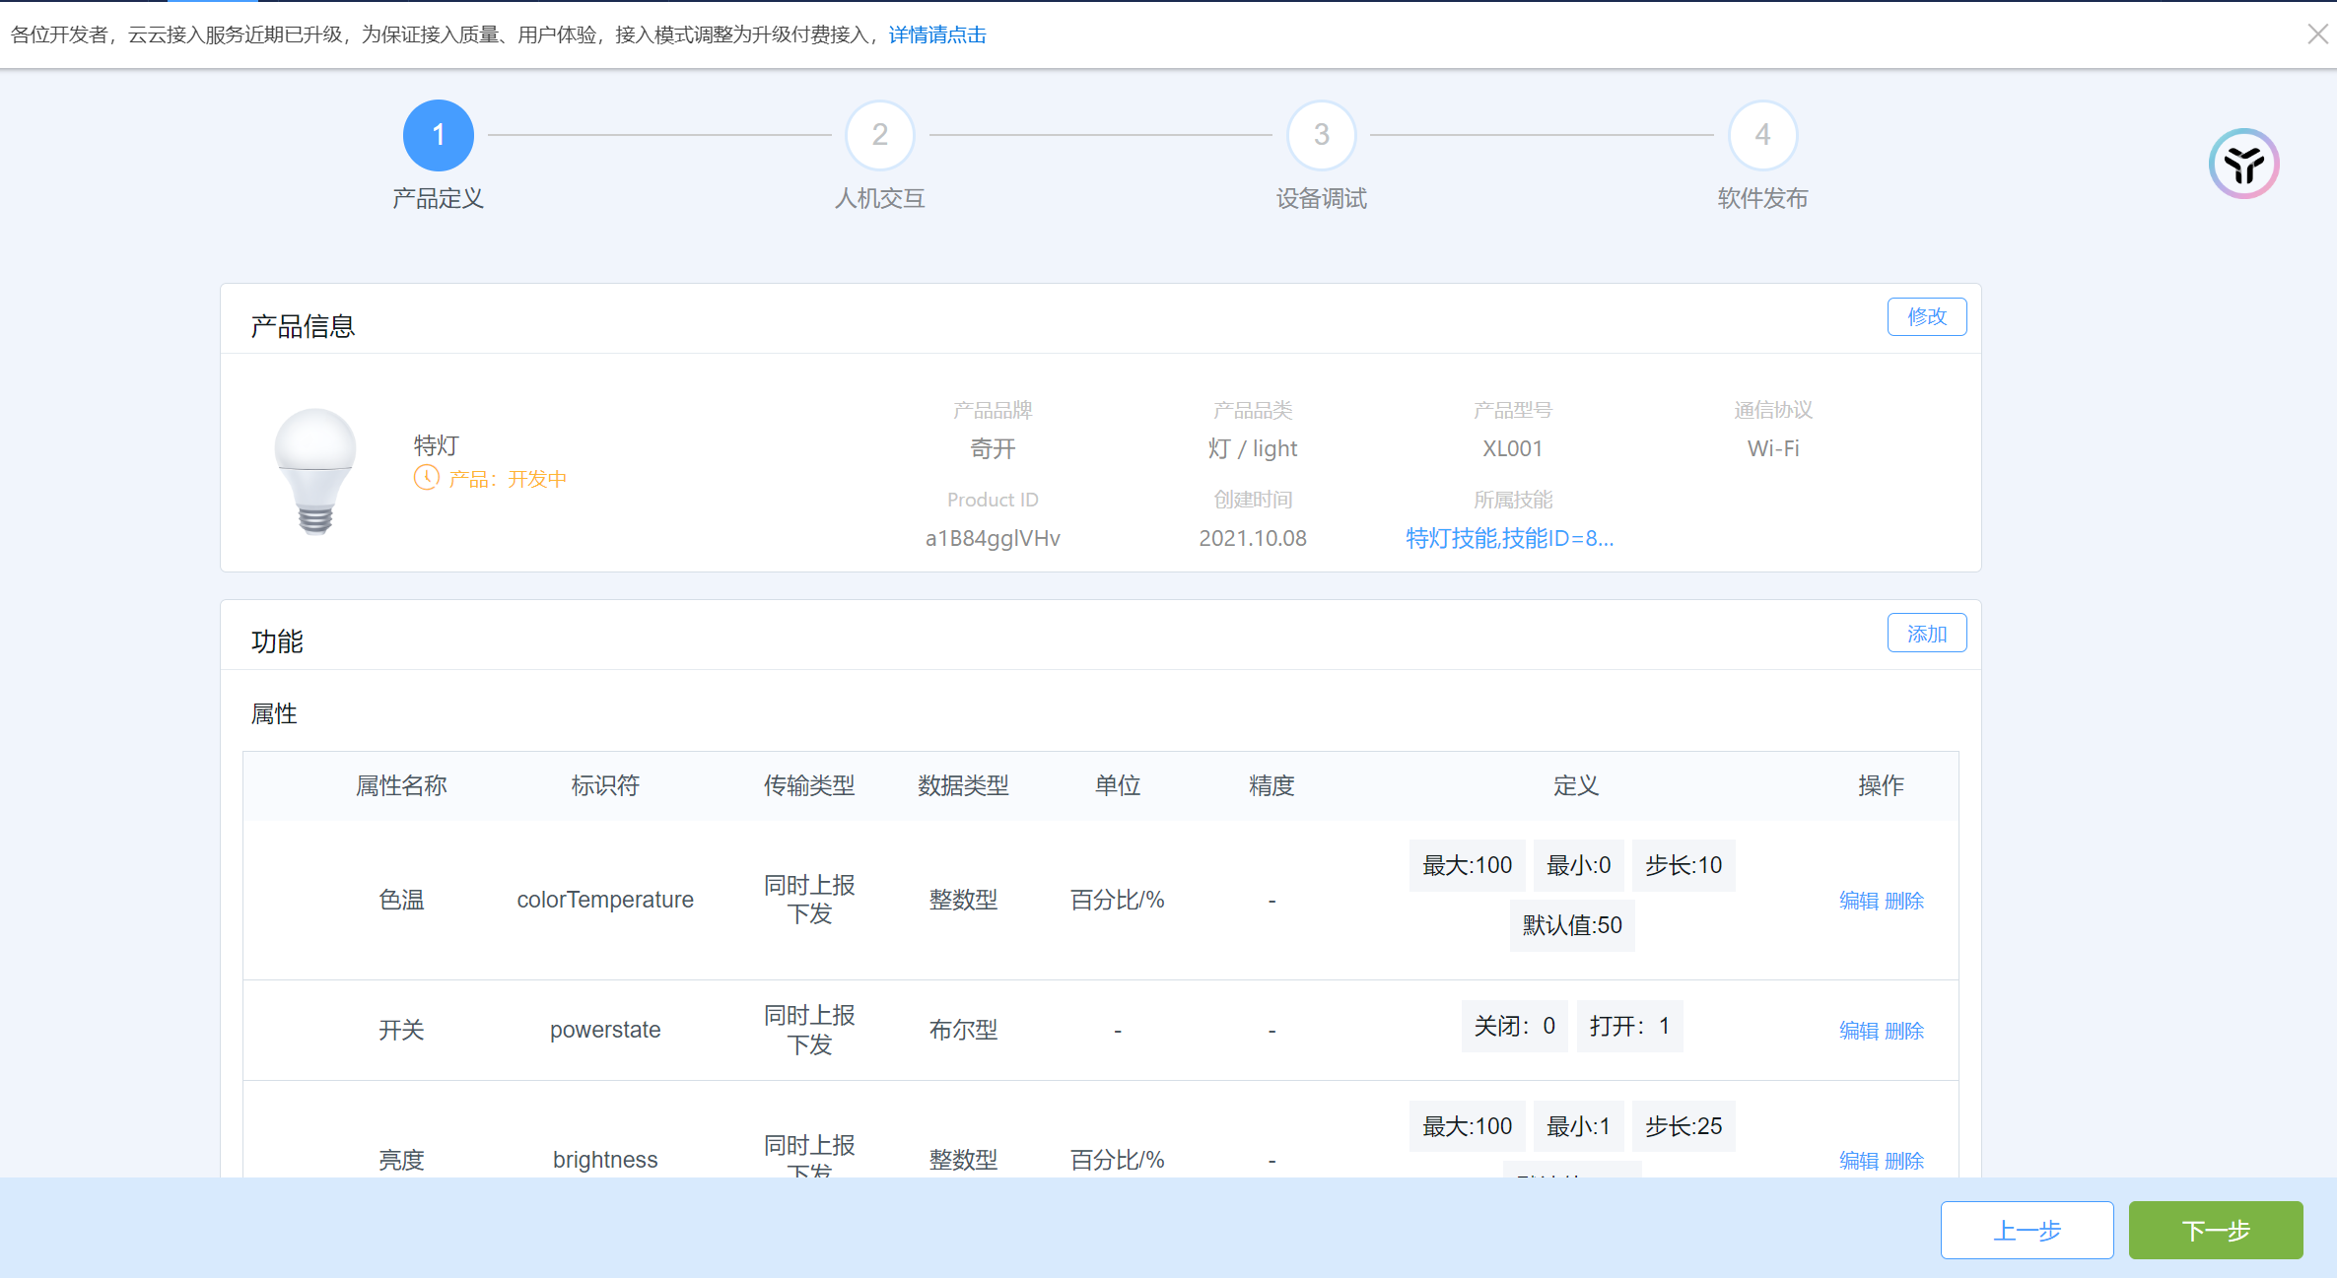Click the 数据类型 column header

click(x=963, y=785)
